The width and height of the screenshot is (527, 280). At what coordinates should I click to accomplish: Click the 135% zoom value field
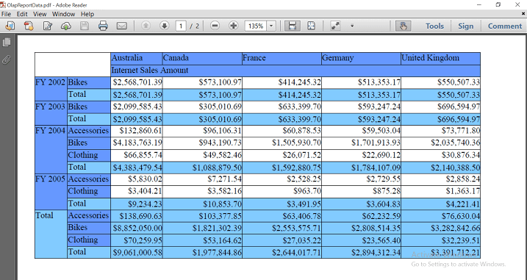256,26
